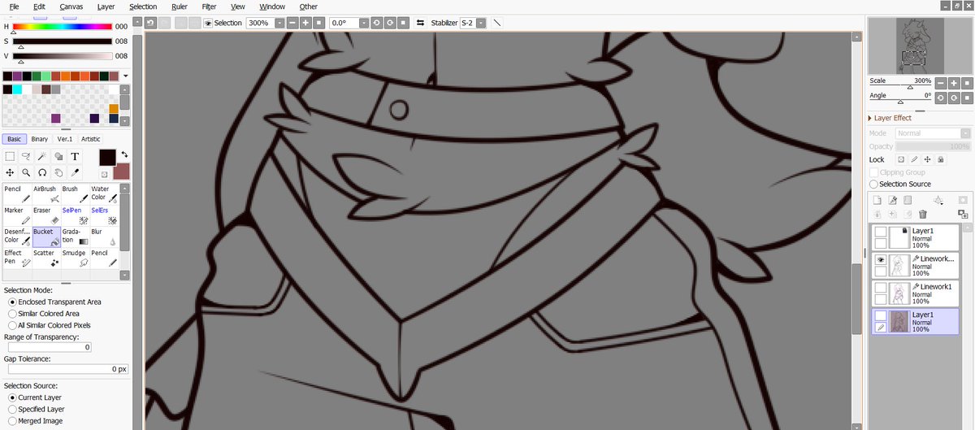Switch to Binary tool tab

click(x=40, y=139)
